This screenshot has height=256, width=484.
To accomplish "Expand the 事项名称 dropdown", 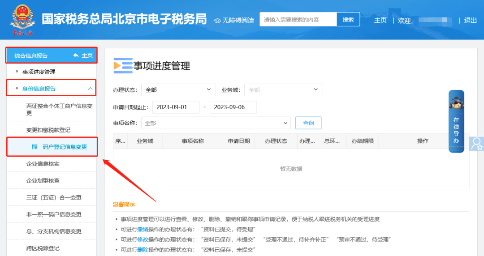I will click(x=216, y=123).
